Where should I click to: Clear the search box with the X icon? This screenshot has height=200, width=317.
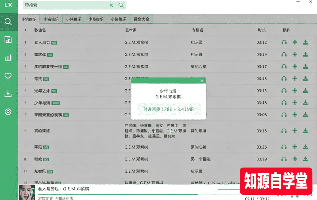click(x=111, y=5)
